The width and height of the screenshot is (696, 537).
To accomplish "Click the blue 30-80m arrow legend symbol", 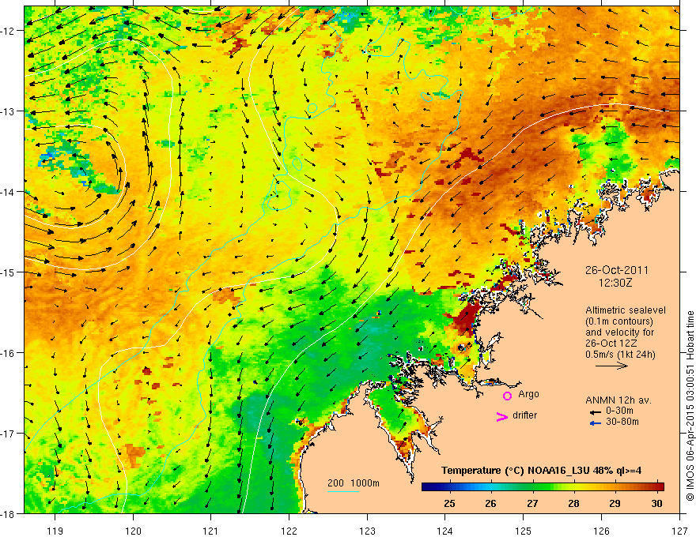I will [x=595, y=423].
